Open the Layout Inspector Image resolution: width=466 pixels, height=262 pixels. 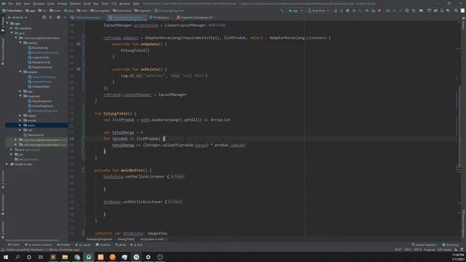coord(424,245)
